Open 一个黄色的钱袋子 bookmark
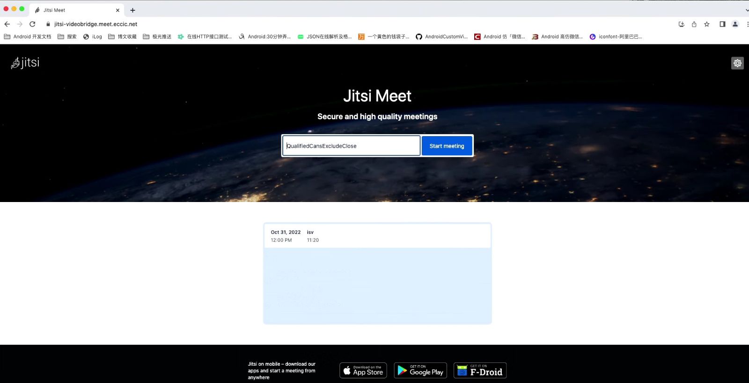Viewport: 749px width, 383px height. click(383, 36)
